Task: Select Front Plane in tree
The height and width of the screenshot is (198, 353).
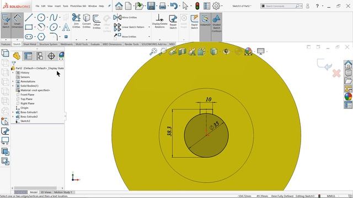Action: pyautogui.click(x=27, y=95)
